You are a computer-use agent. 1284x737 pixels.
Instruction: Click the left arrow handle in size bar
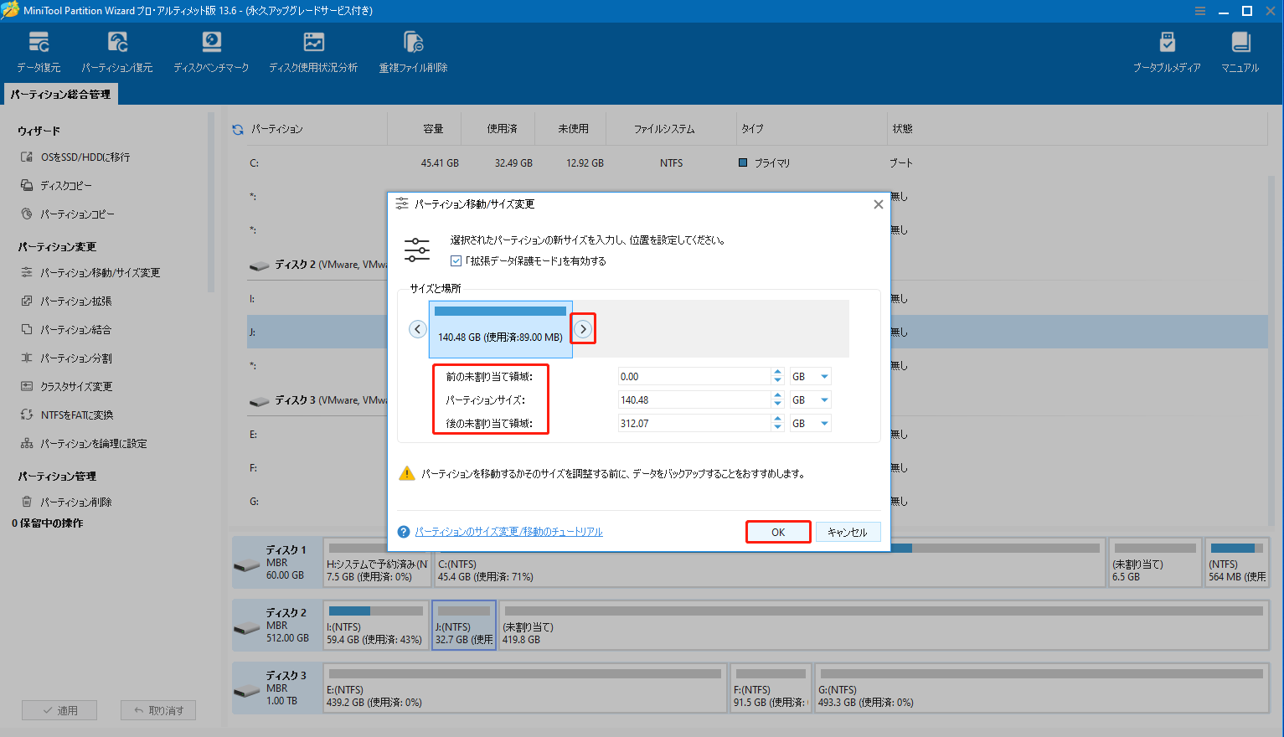418,329
